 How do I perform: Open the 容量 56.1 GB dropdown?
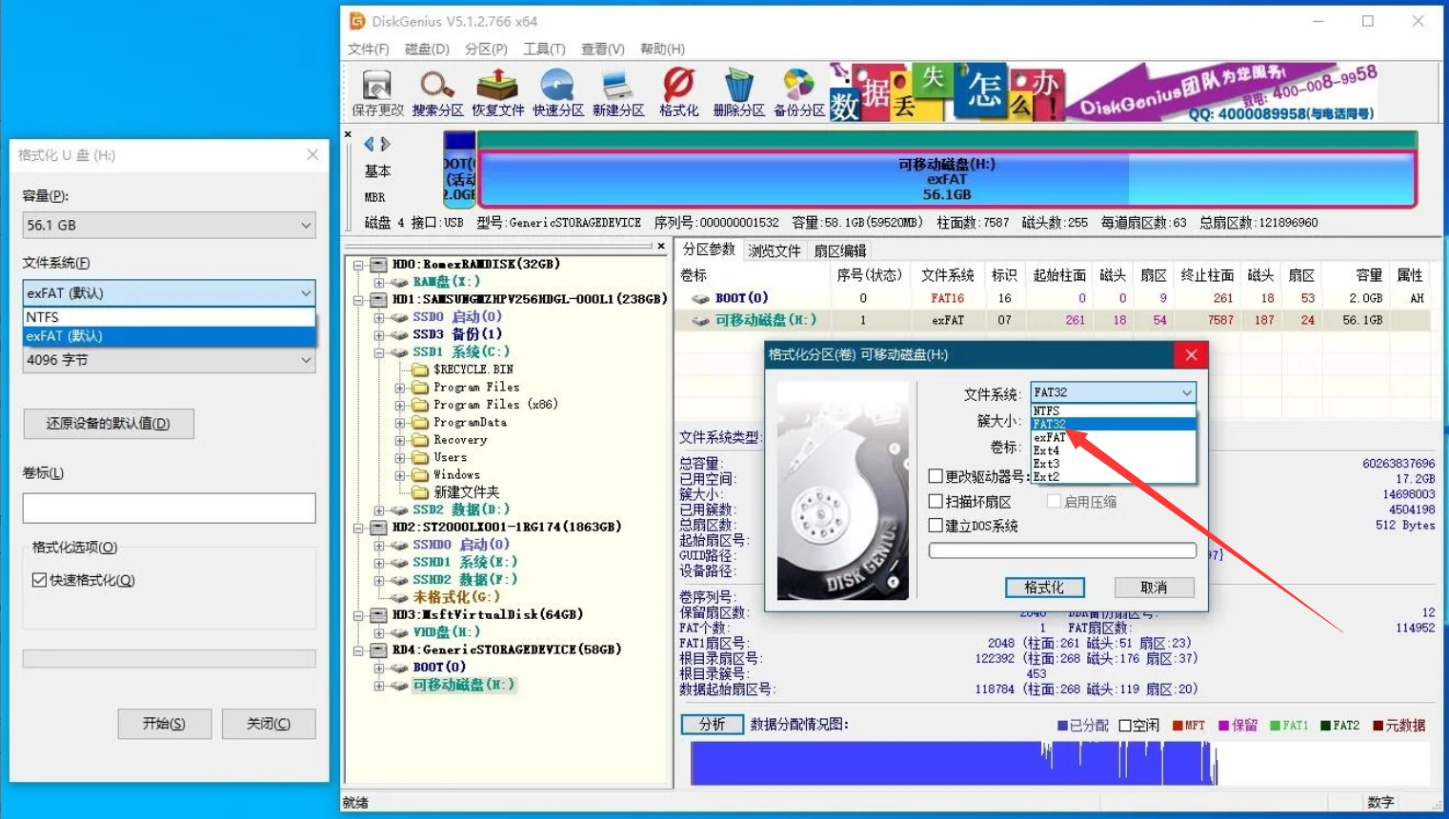pyautogui.click(x=169, y=226)
